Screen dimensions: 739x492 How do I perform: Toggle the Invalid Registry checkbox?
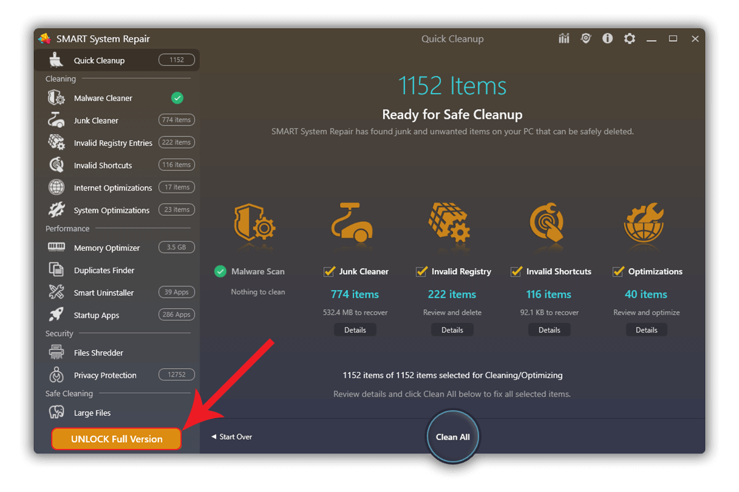422,271
